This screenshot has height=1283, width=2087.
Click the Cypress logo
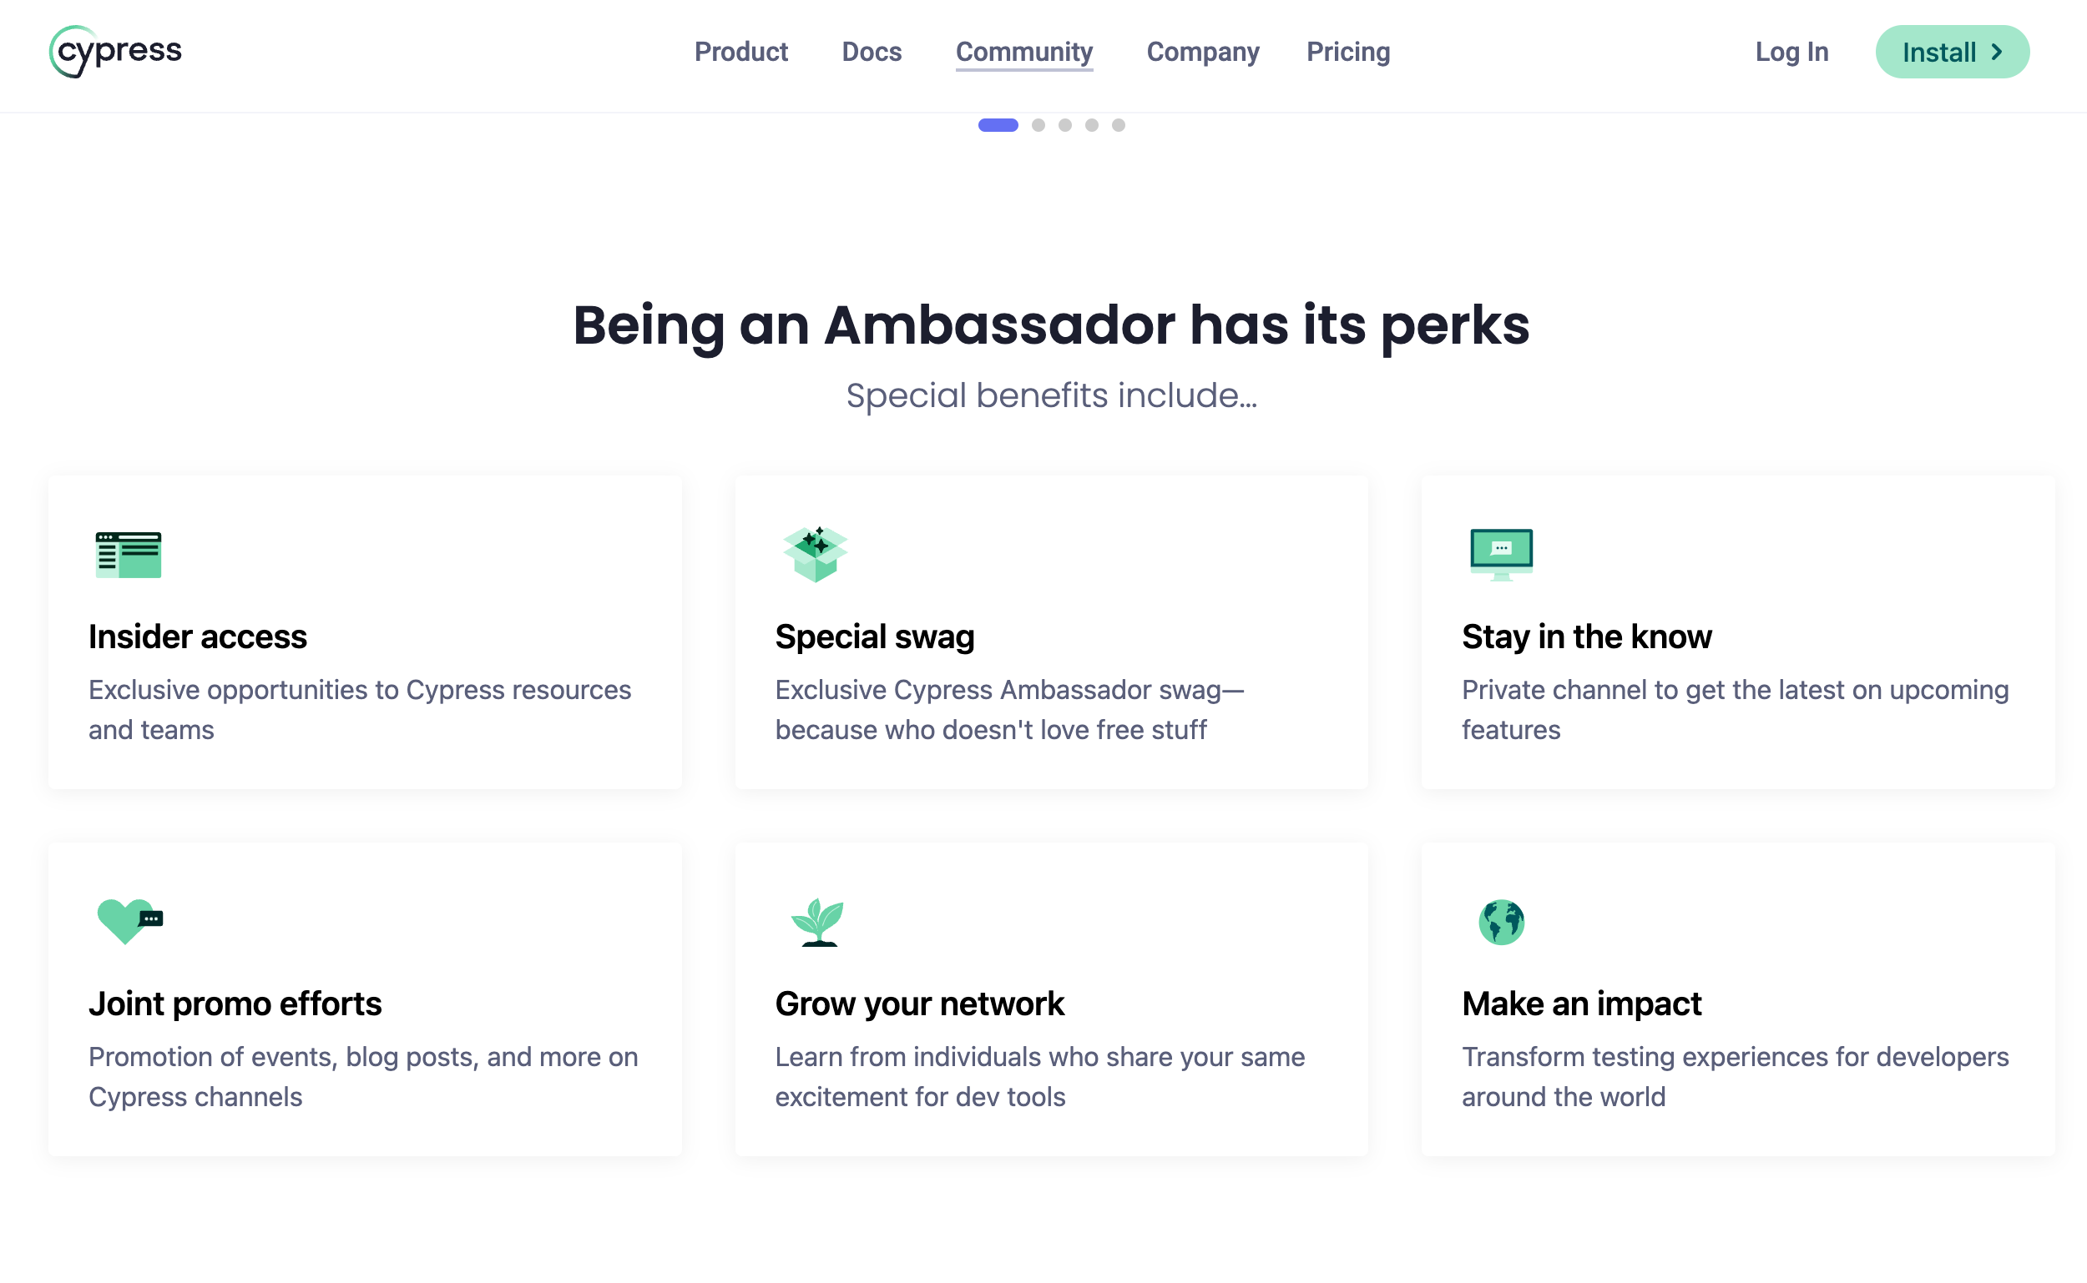(115, 53)
